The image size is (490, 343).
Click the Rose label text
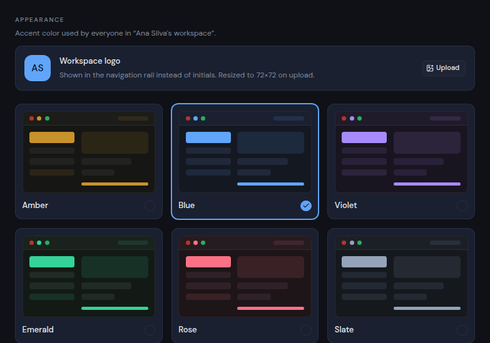[188, 330]
